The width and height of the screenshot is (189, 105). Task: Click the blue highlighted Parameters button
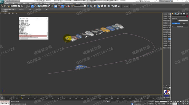tap(176, 23)
